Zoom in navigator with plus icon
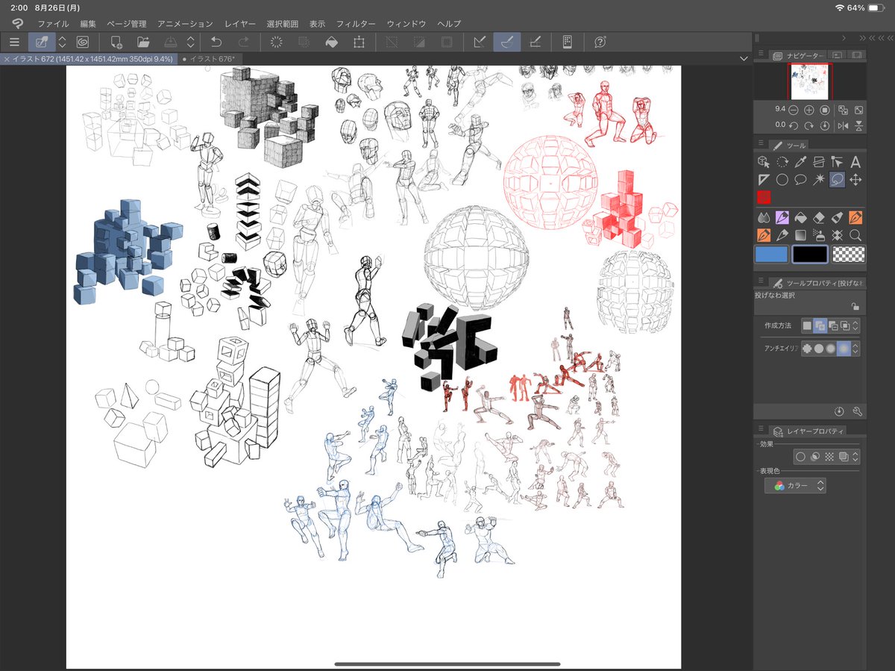895x671 pixels. point(809,110)
